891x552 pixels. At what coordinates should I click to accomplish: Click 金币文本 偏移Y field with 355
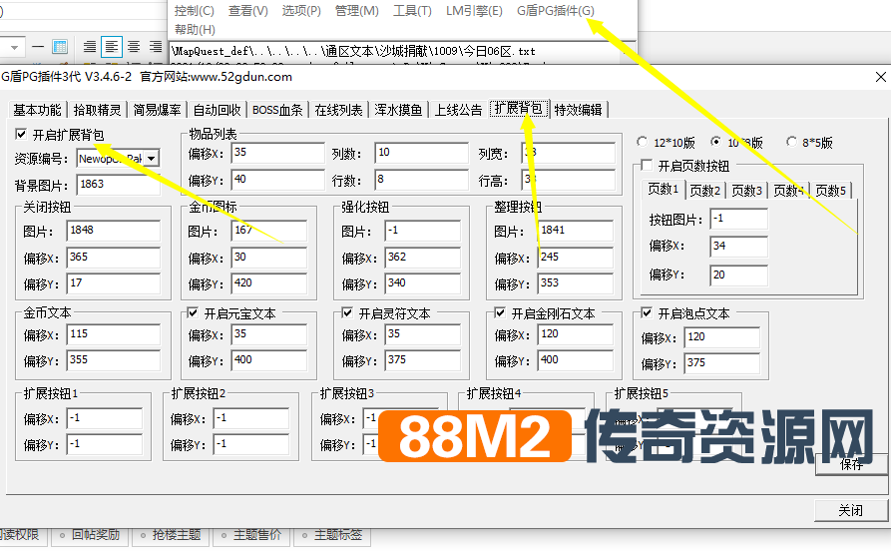(x=114, y=360)
